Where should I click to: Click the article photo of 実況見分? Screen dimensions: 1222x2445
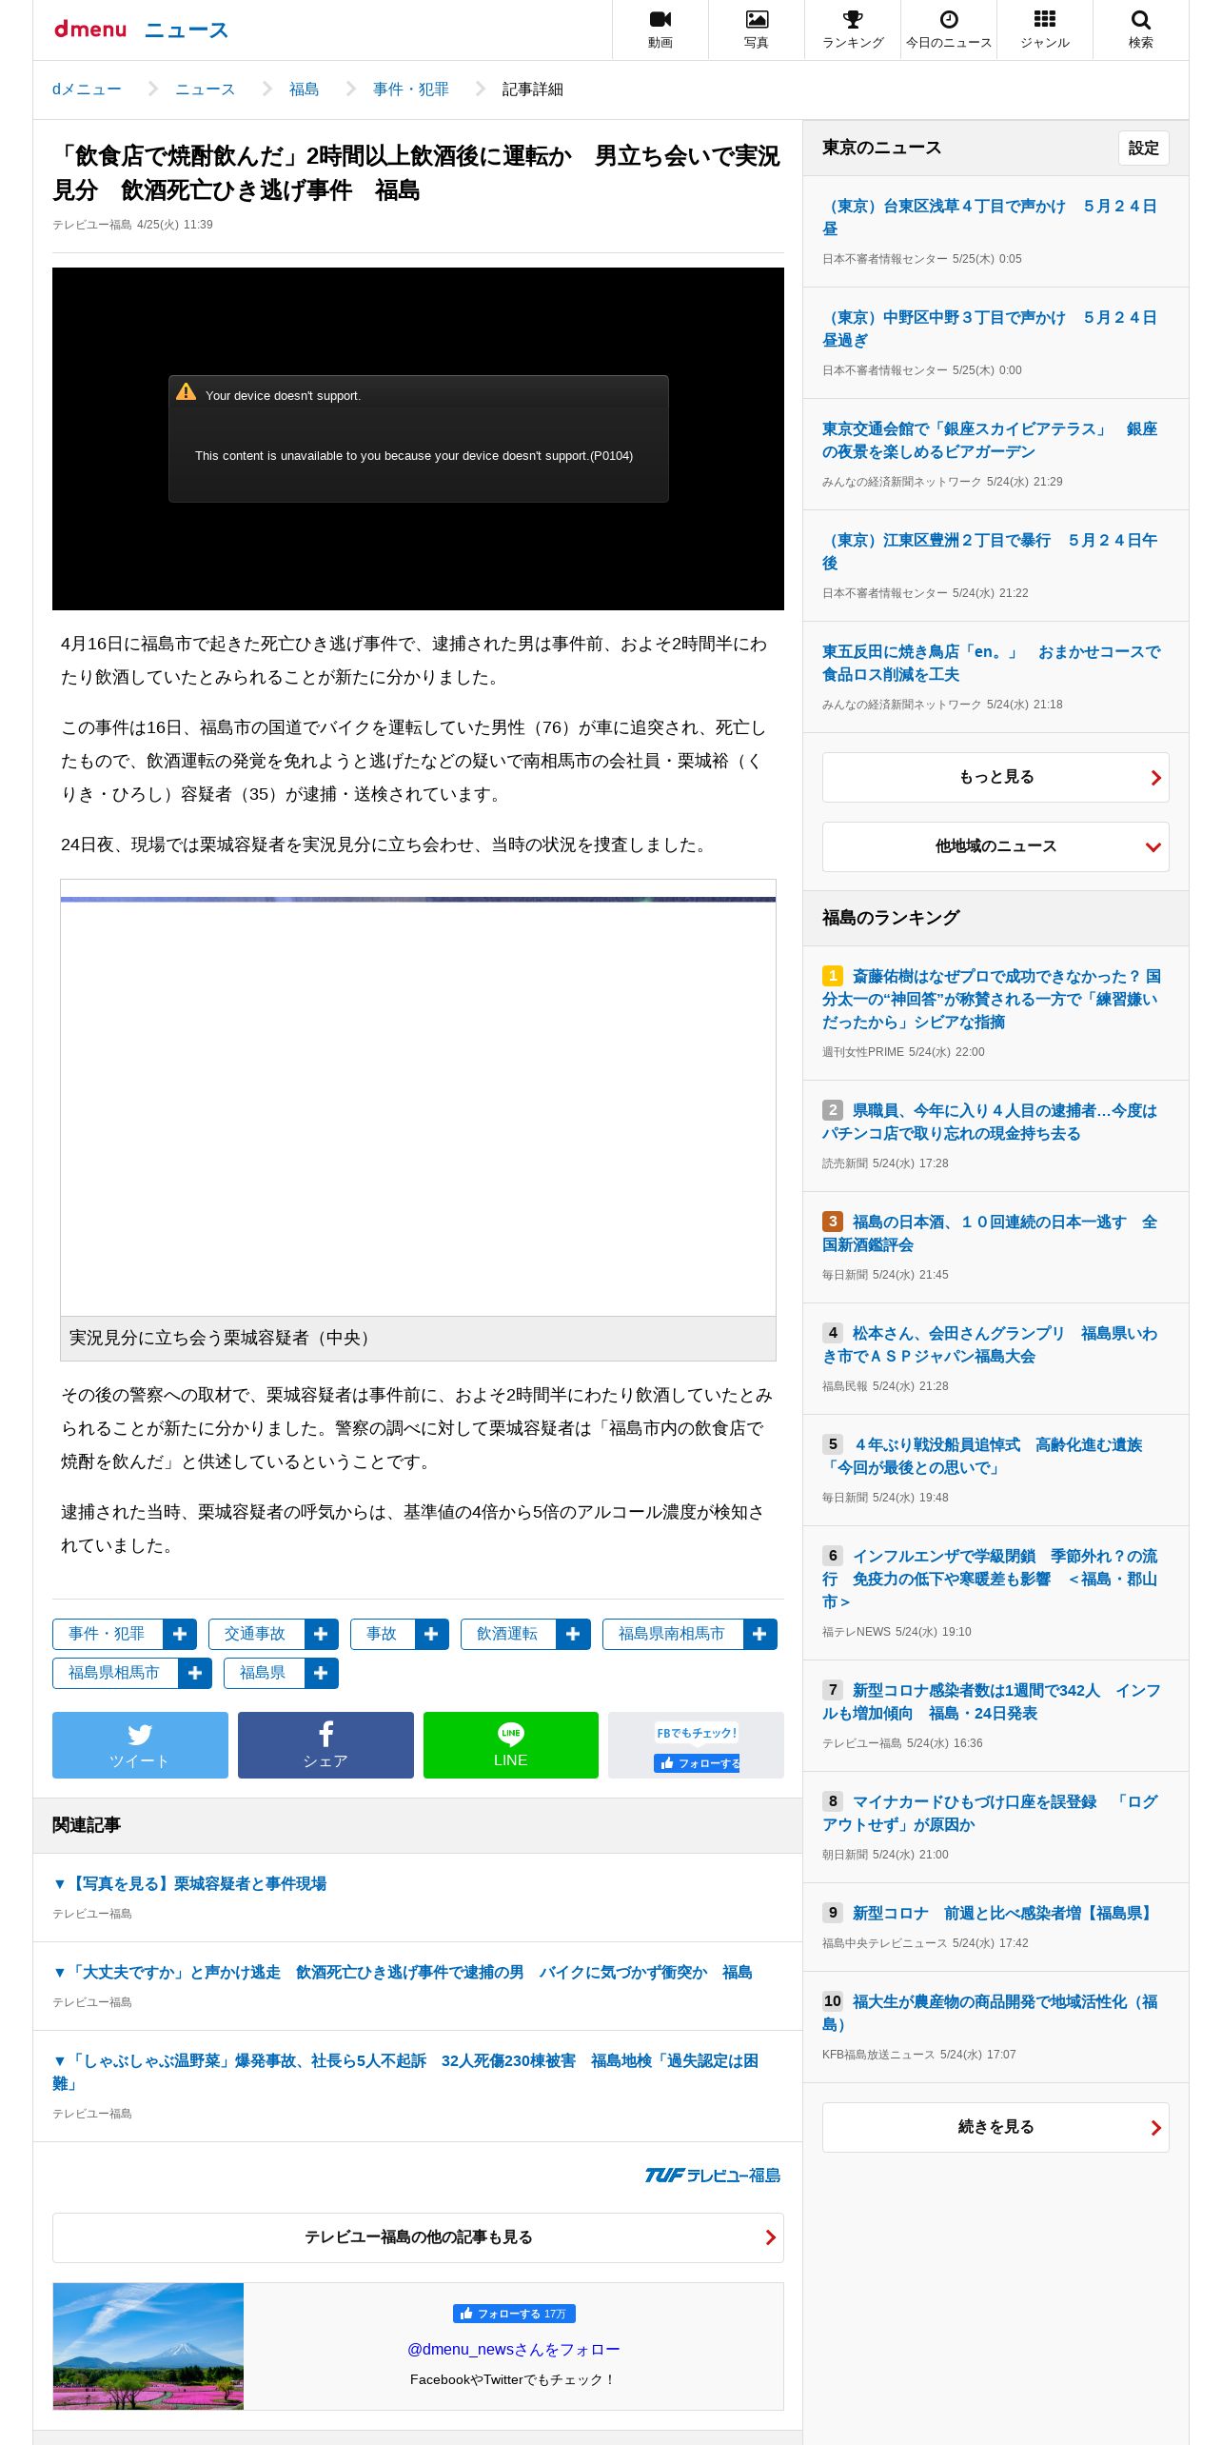[418, 1098]
